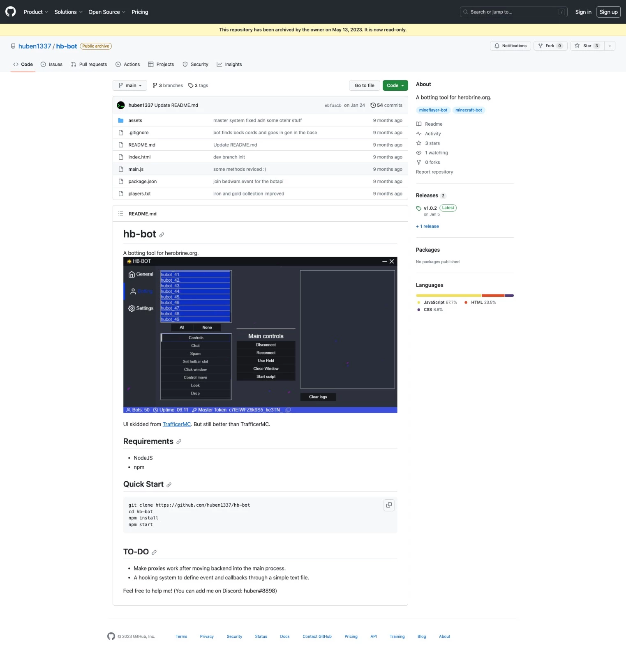The height and width of the screenshot is (657, 626).
Task: Open package.json file
Action: [143, 181]
